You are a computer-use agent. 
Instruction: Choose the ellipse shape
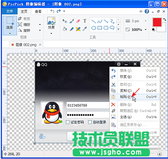[x=94, y=28]
